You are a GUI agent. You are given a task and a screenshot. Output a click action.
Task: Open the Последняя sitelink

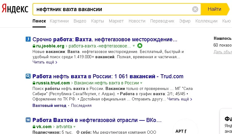[x=81, y=106]
